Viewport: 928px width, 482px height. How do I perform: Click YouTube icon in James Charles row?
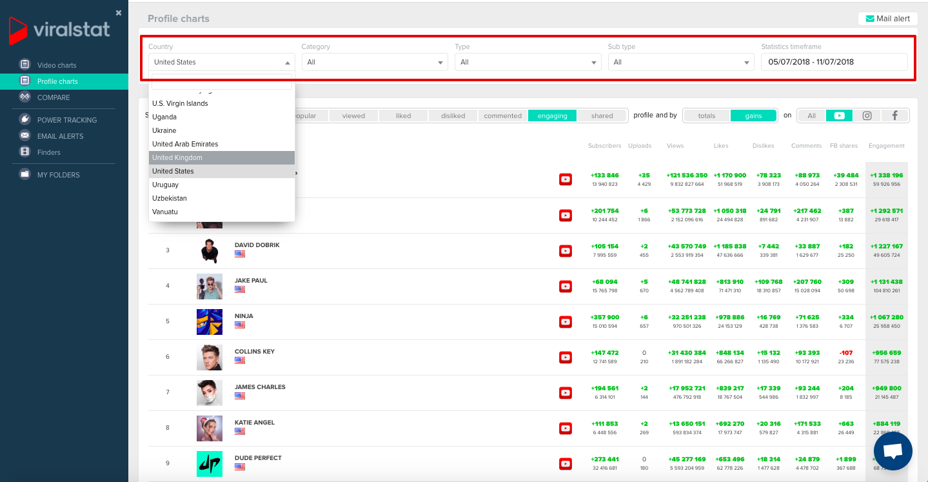click(x=565, y=392)
